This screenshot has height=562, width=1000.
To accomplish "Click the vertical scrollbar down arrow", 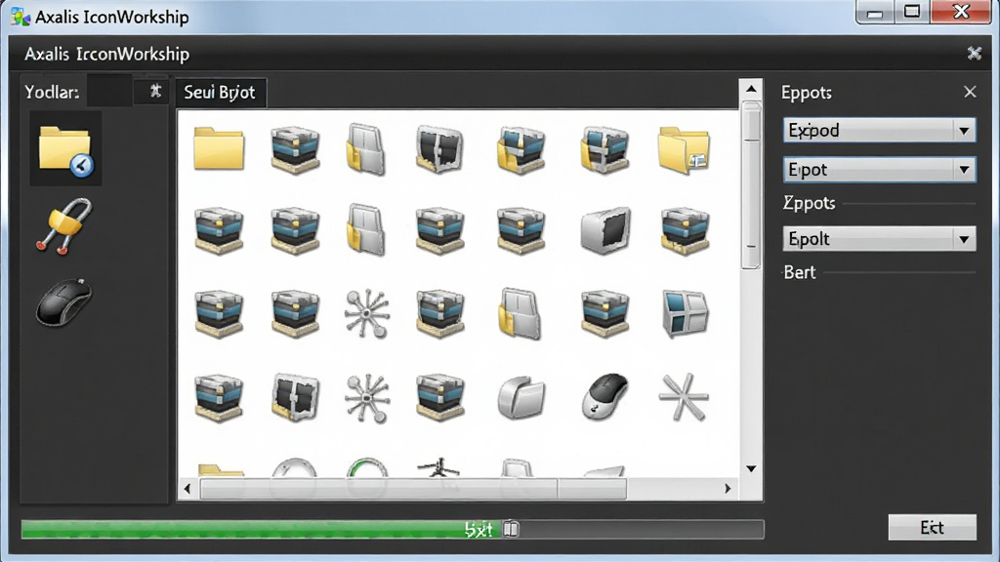I will click(x=751, y=469).
